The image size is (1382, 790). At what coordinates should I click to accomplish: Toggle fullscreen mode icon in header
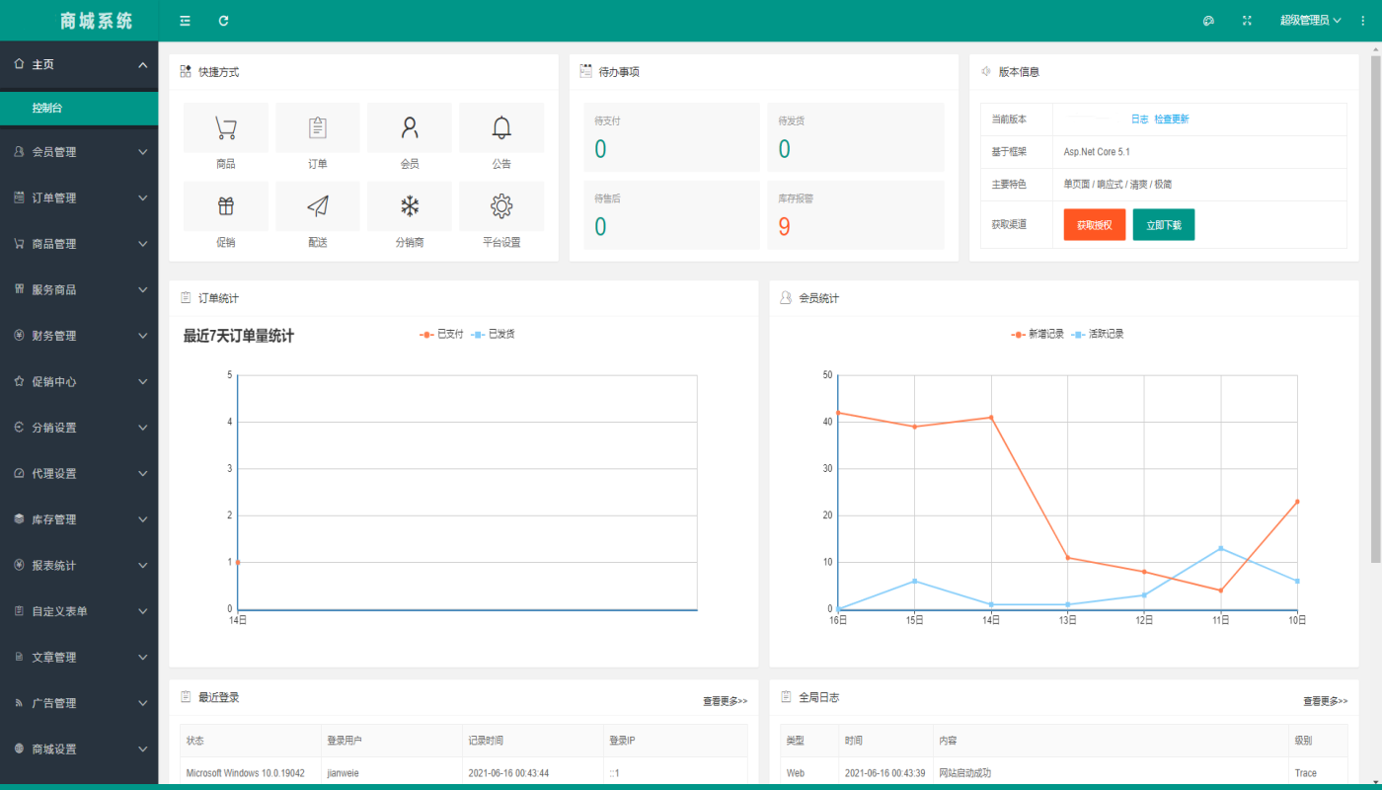click(1247, 21)
